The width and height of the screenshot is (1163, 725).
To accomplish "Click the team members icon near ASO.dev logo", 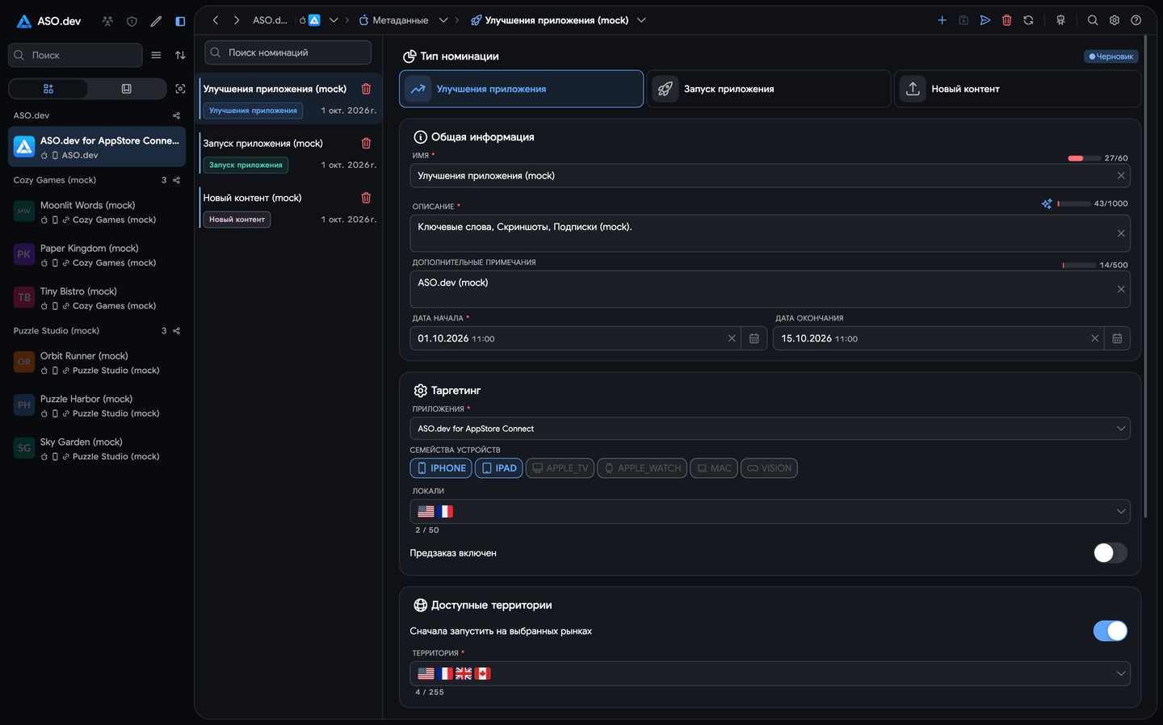I will 107,21.
